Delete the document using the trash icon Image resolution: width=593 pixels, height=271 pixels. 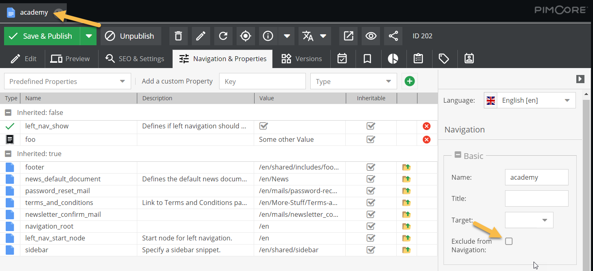click(x=178, y=36)
